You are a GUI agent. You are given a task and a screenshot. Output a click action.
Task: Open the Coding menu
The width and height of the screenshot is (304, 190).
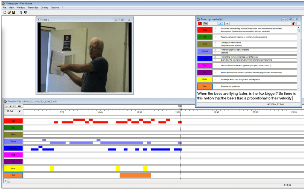44,7
